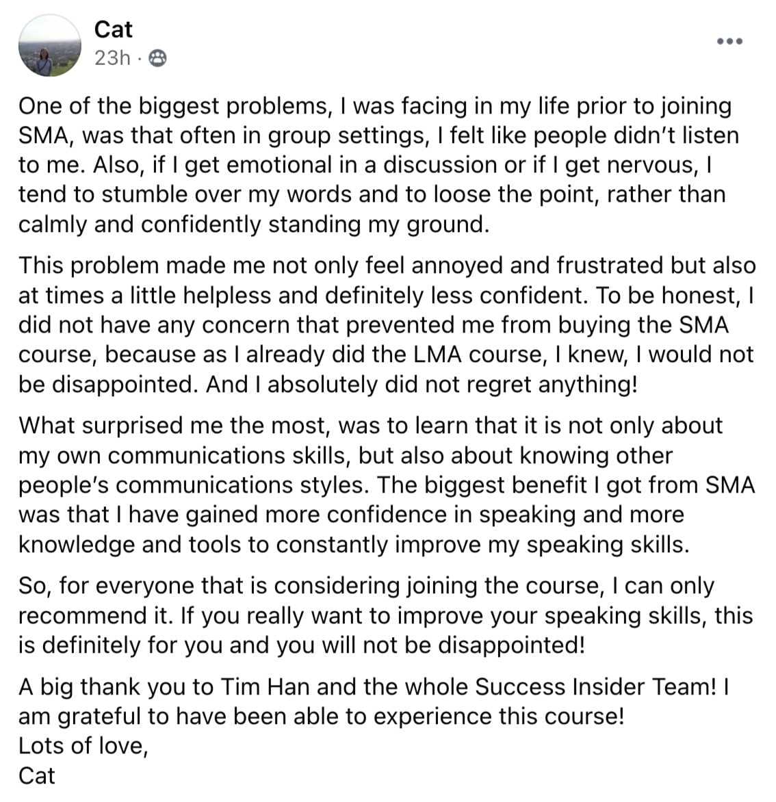The width and height of the screenshot is (776, 802).
Task: Click the paragraph starting "This problem made me"
Action: (387, 324)
